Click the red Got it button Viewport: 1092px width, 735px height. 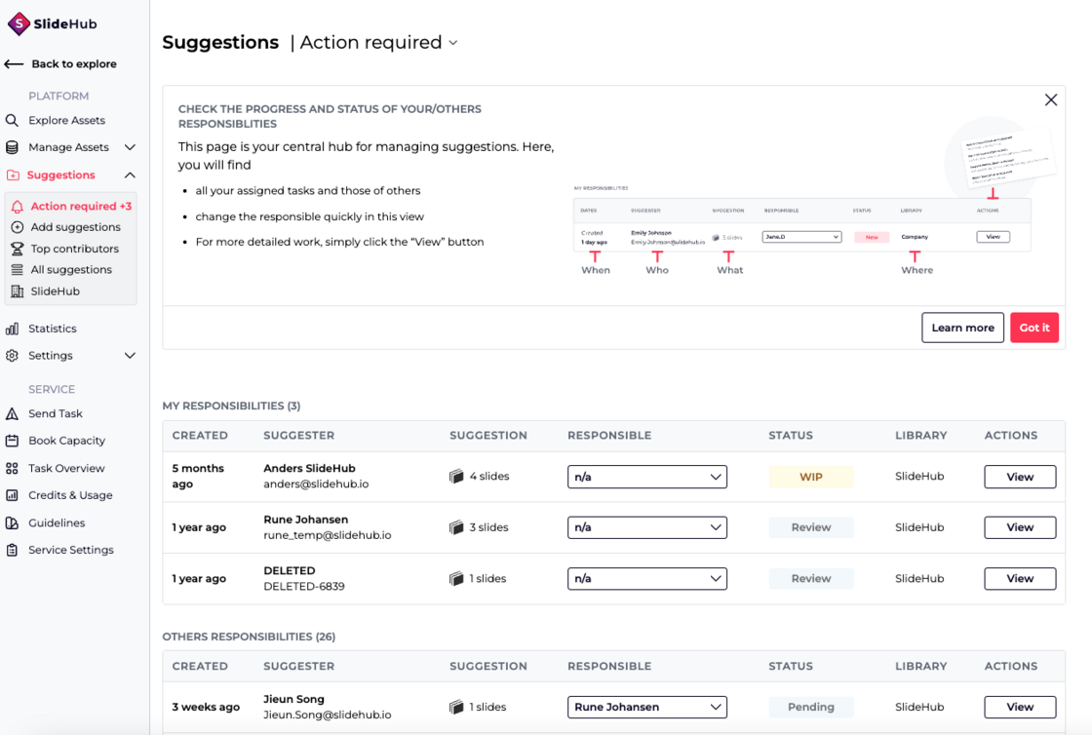(x=1034, y=328)
